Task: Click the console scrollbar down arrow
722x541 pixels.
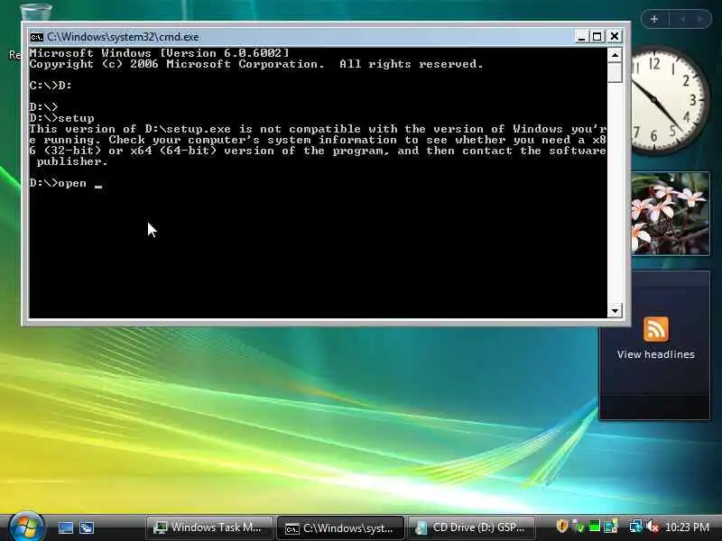Action: [615, 310]
